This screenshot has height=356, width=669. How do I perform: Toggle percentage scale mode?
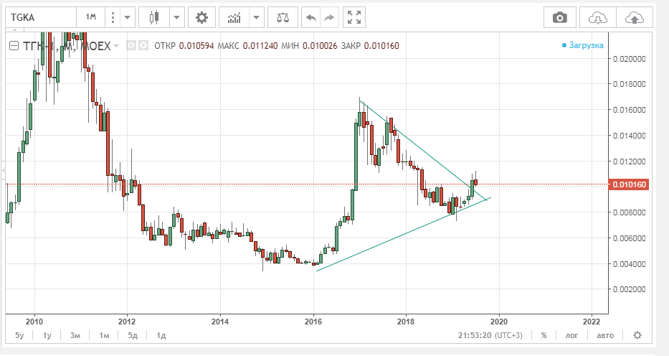[544, 335]
